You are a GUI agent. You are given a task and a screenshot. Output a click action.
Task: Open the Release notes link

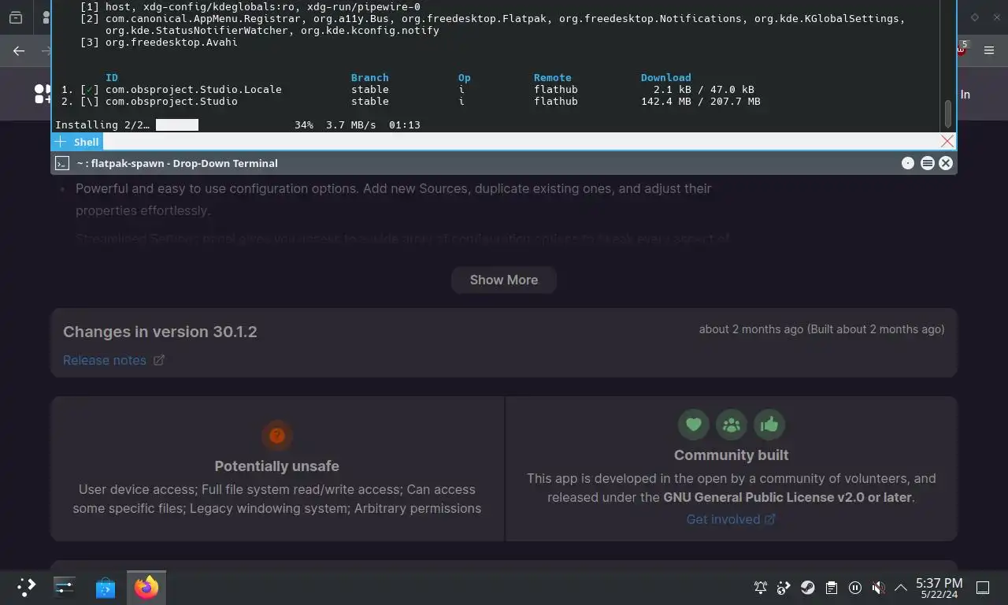click(113, 360)
